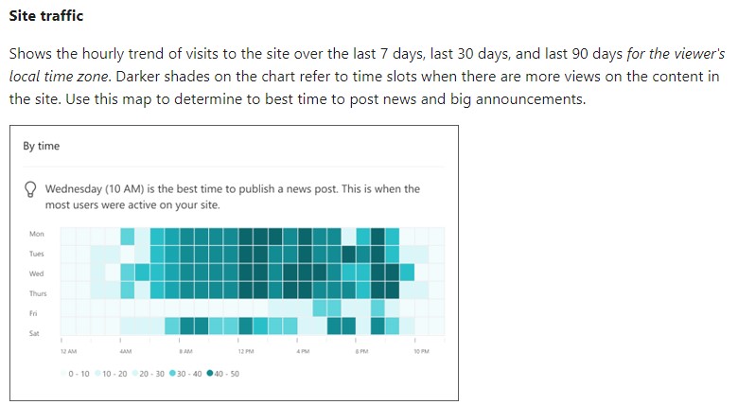Click the lightbulb tip icon
The width and height of the screenshot is (738, 405).
(x=33, y=189)
